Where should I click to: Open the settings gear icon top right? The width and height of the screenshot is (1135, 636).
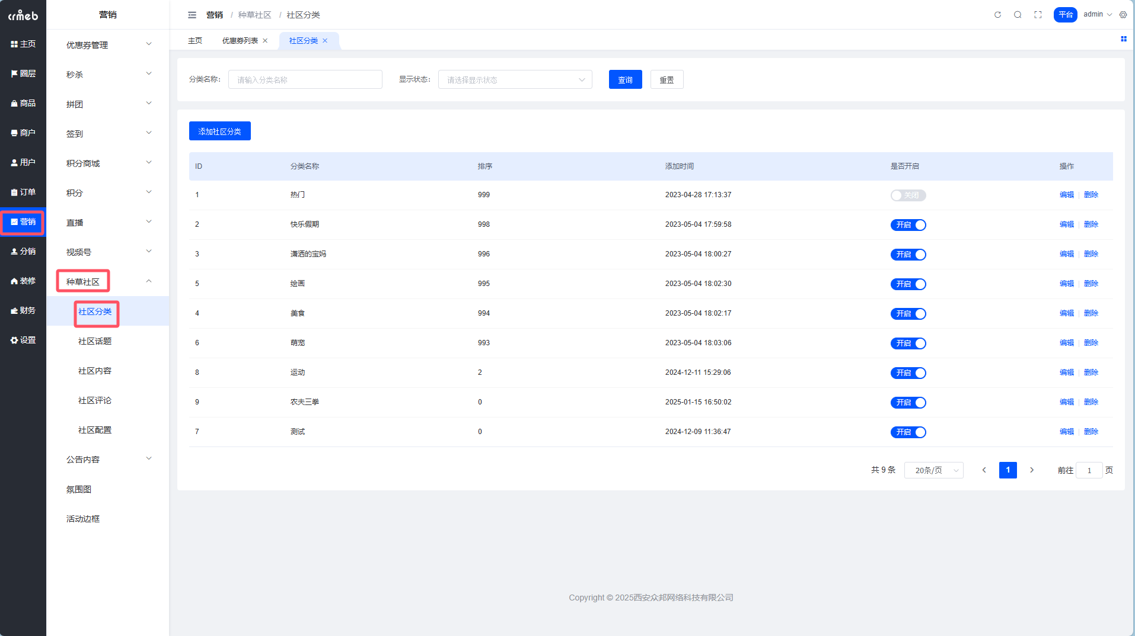1123,15
